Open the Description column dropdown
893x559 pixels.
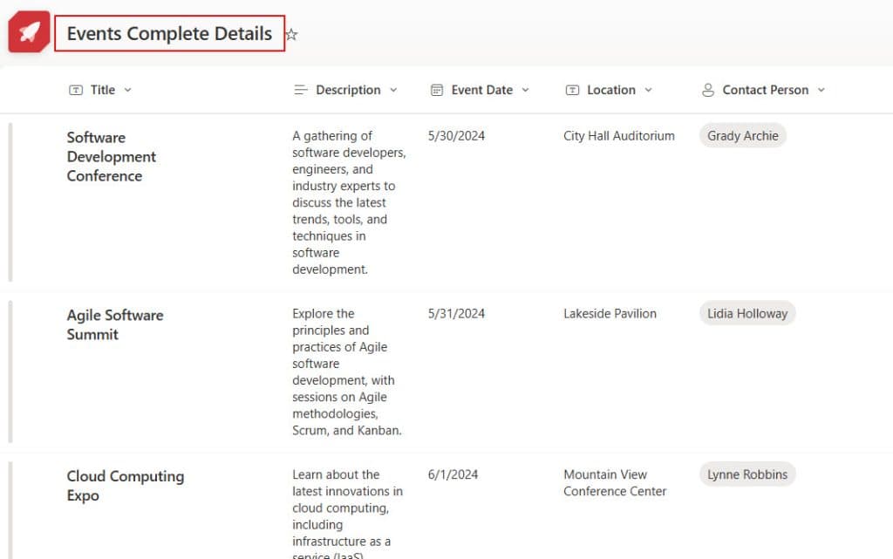pyautogui.click(x=394, y=89)
